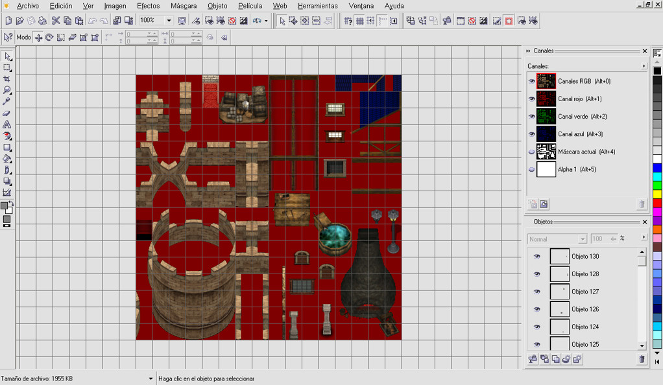Activate the Zoom magnifier tool
Screen dimensions: 663x385
(7, 91)
